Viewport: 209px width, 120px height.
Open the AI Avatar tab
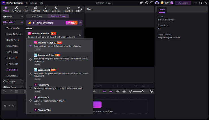(x=16, y=9)
